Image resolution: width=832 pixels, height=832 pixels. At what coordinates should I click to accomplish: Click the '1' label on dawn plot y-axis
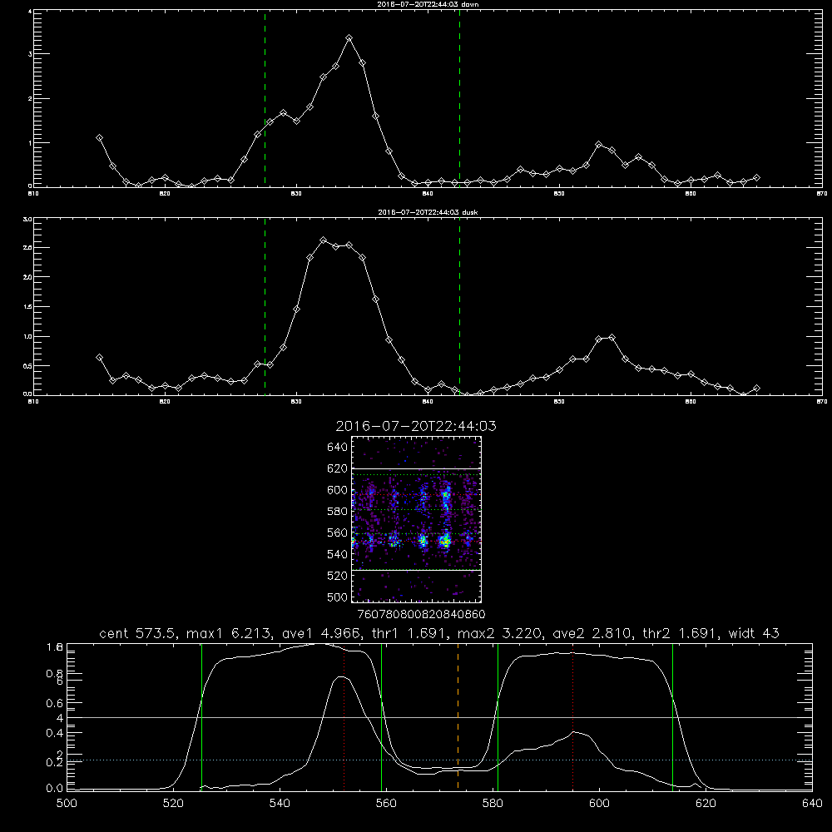30,143
